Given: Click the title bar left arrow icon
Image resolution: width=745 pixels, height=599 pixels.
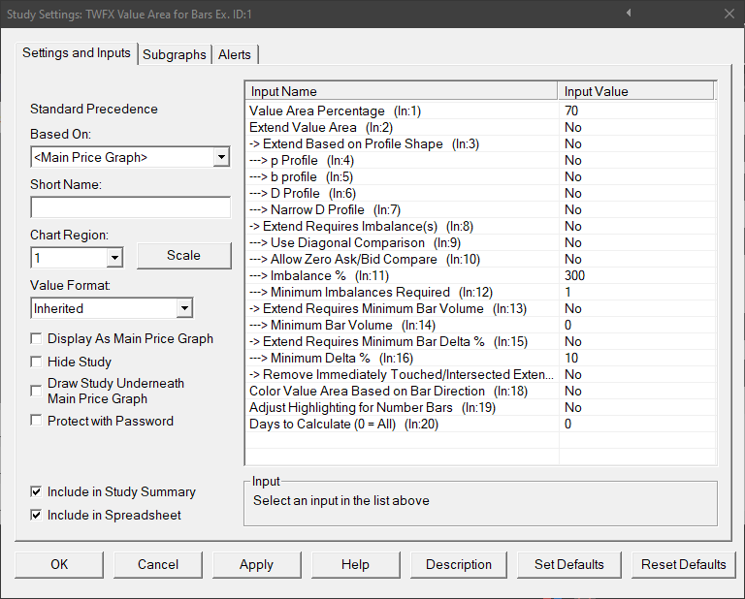Looking at the screenshot, I should click(629, 14).
